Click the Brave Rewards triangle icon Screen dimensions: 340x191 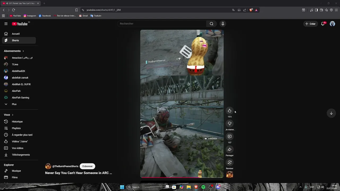pyautogui.click(x=256, y=10)
